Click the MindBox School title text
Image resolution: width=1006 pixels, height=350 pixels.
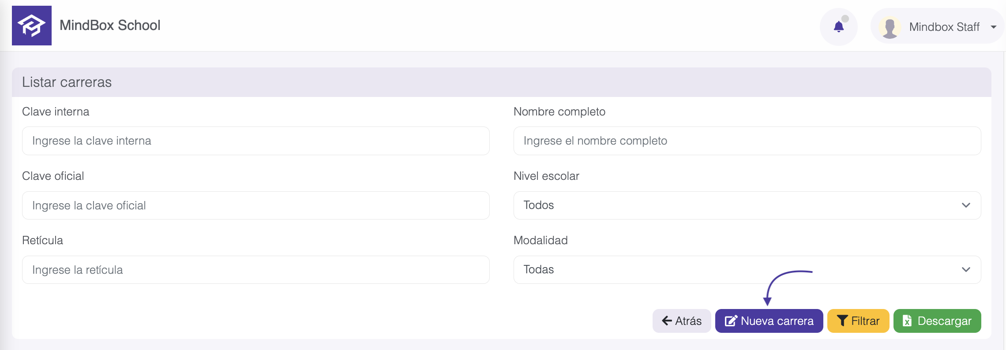110,26
